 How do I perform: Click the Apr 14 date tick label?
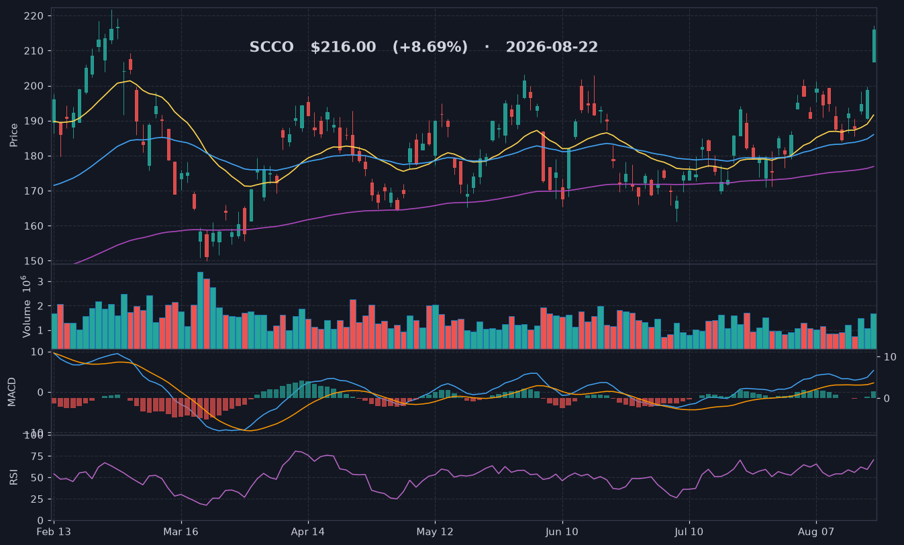[x=308, y=532]
